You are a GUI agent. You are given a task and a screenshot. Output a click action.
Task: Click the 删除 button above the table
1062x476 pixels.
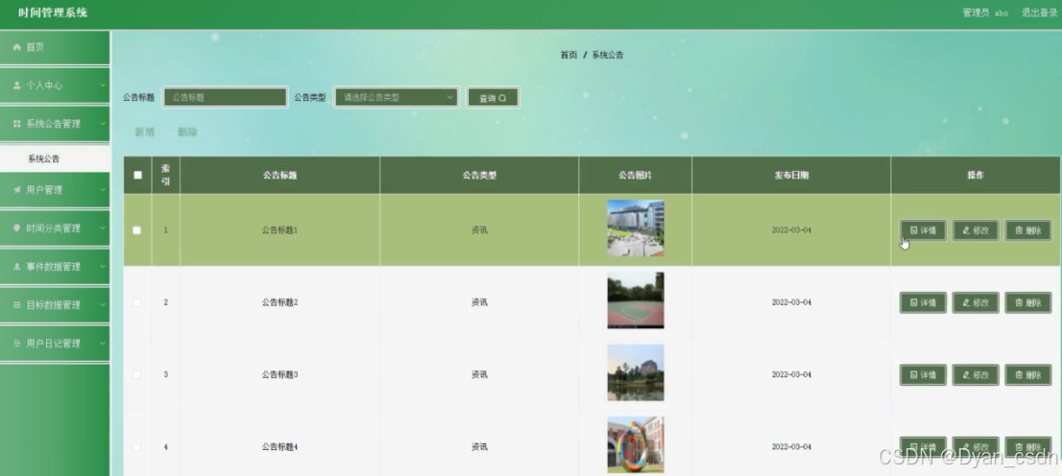(187, 132)
